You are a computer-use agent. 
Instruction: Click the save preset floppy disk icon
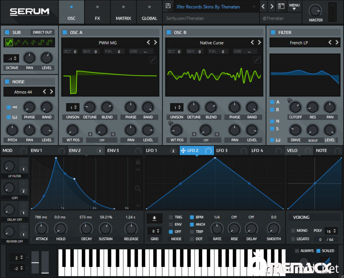pos(168,7)
